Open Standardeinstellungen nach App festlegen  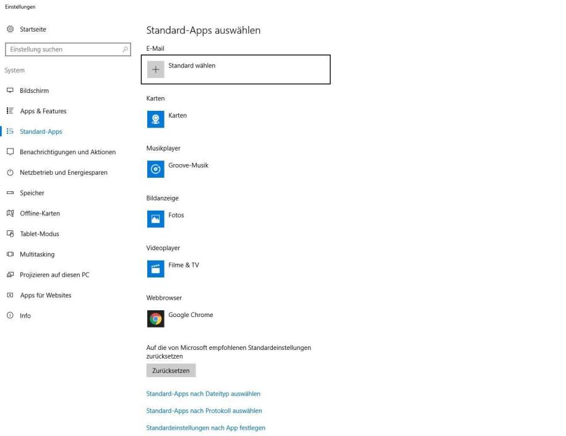click(205, 427)
